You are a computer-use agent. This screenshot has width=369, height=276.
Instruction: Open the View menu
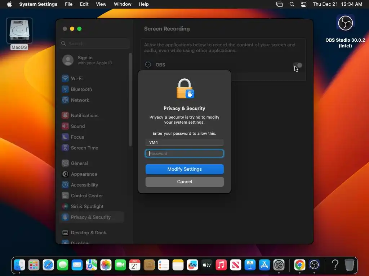101,4
